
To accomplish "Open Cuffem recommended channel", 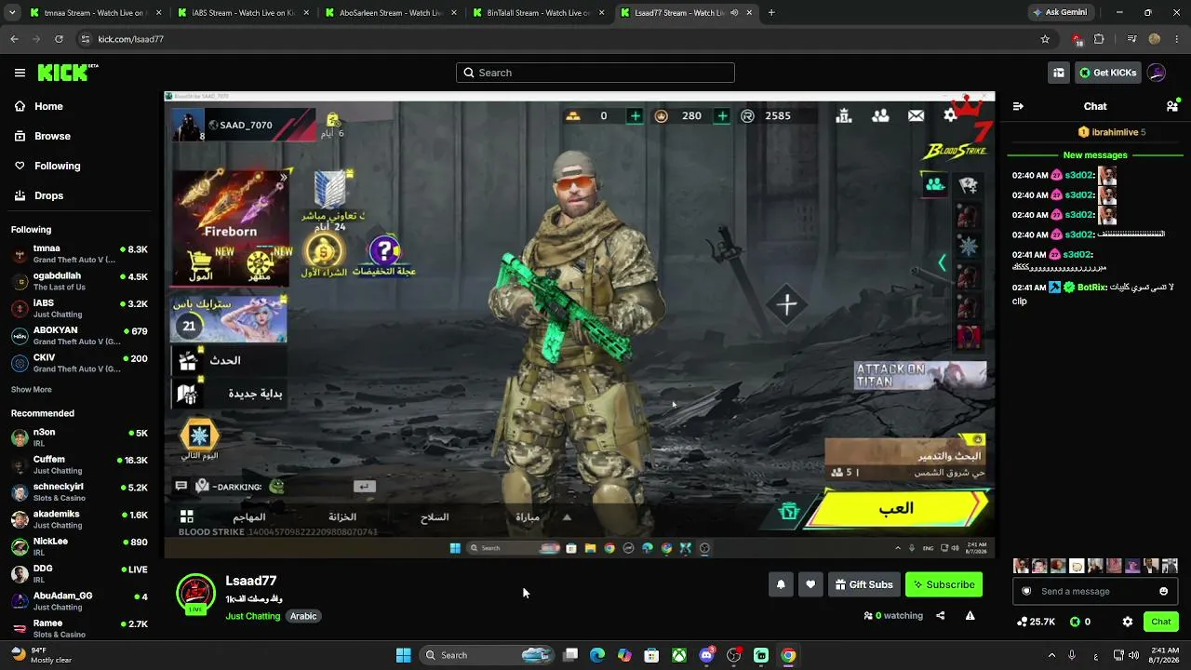I will pos(79,464).
